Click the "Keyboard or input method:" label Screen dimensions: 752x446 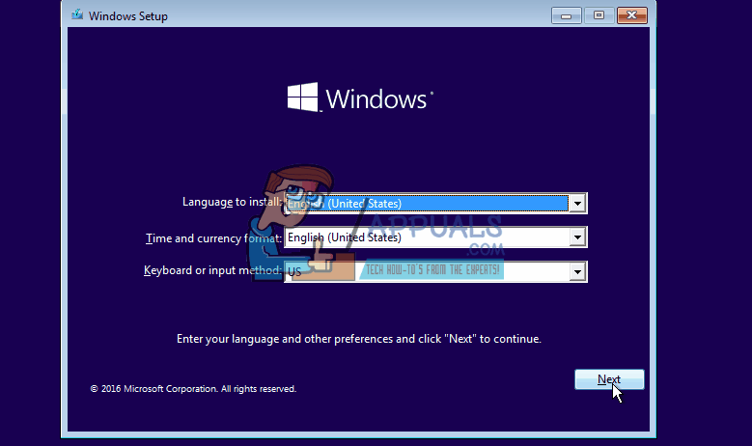[x=213, y=270]
